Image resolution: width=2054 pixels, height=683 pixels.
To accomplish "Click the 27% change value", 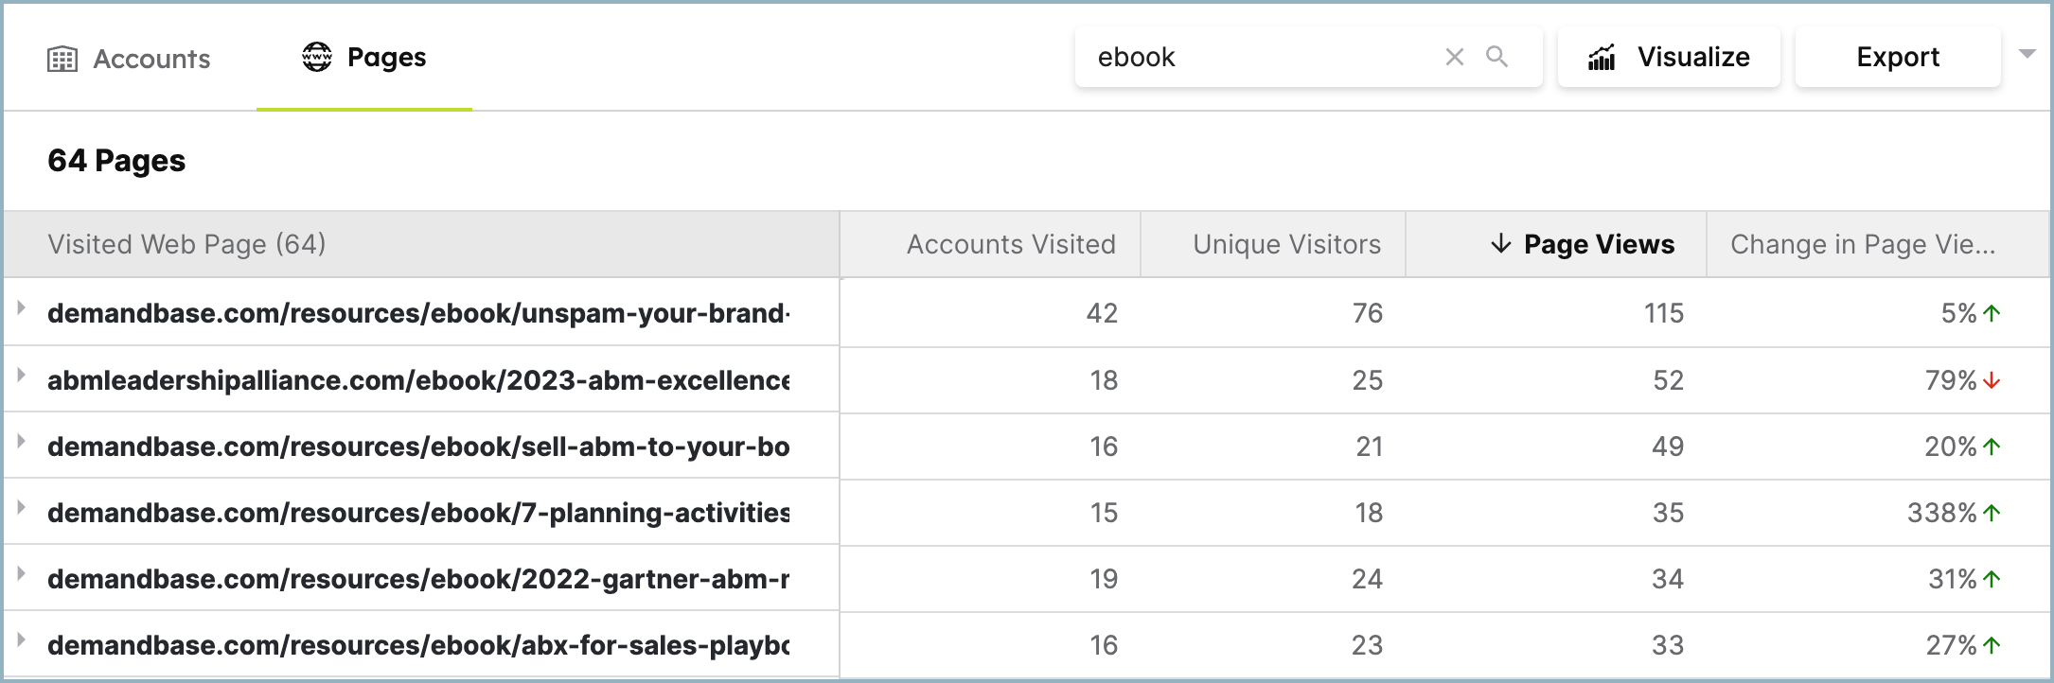I will click(x=1952, y=645).
